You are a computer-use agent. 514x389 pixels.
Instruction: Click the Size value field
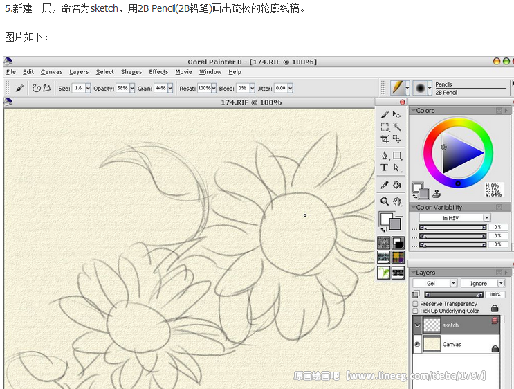click(x=79, y=88)
